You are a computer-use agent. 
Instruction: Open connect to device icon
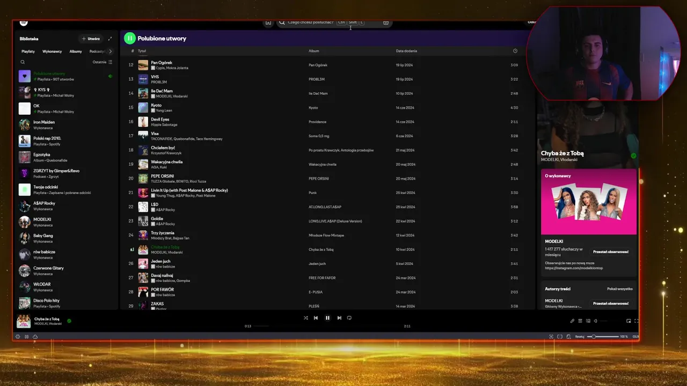(588, 321)
